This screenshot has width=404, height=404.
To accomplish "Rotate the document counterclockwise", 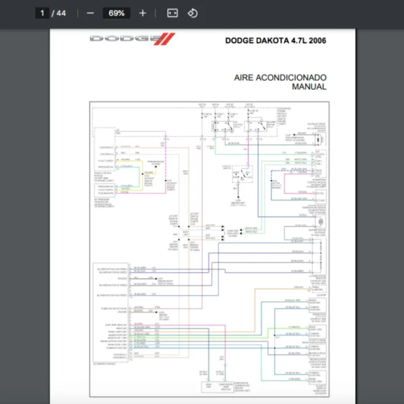I will click(x=193, y=13).
